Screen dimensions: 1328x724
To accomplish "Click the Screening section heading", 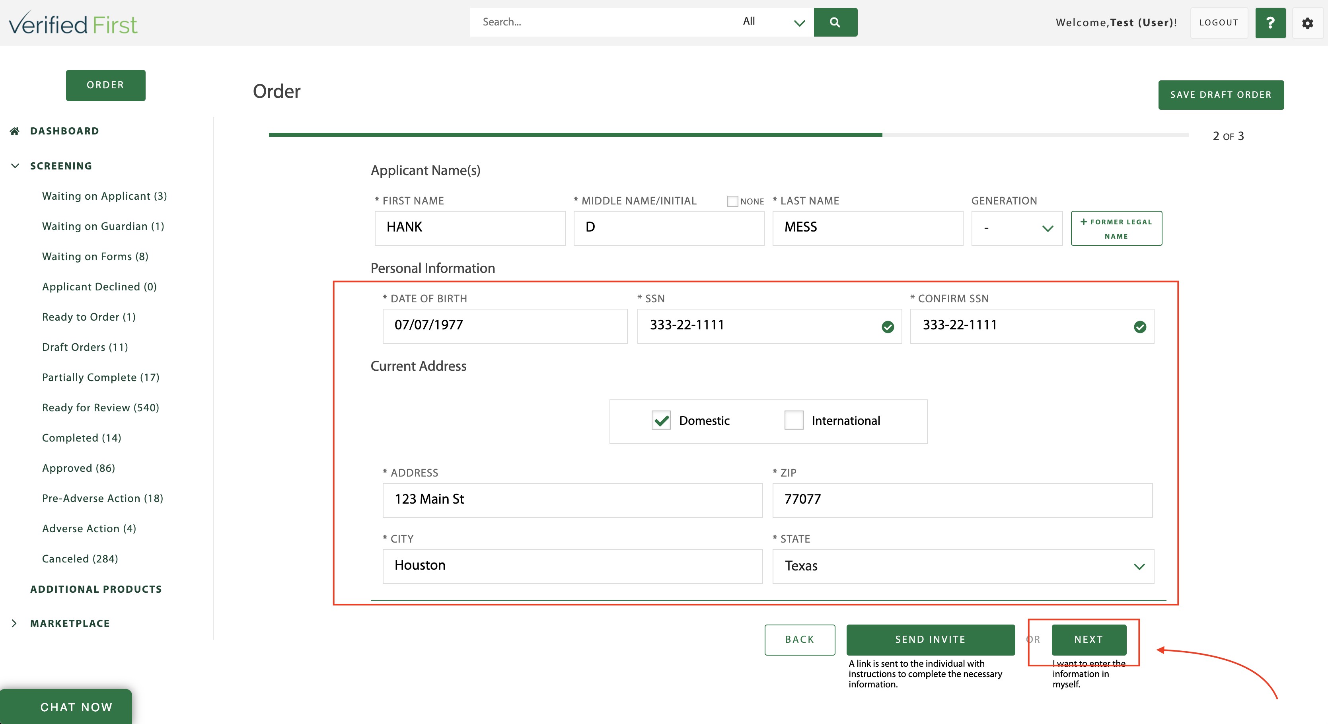I will (61, 166).
